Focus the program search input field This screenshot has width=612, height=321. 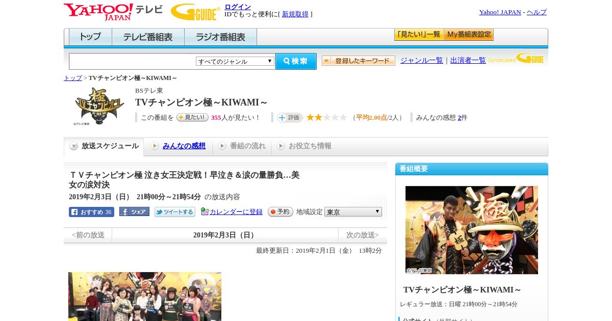click(133, 61)
